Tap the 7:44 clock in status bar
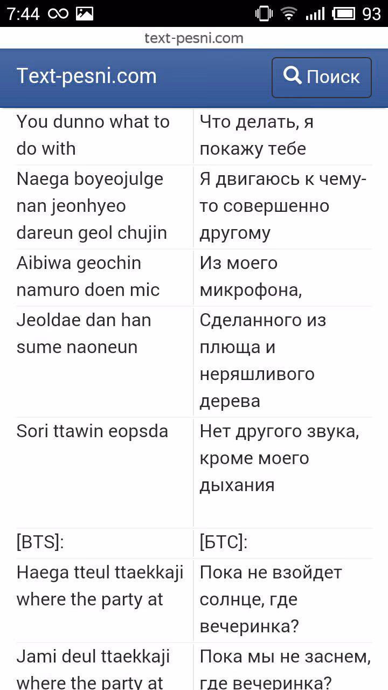388x690 pixels. click(x=23, y=13)
